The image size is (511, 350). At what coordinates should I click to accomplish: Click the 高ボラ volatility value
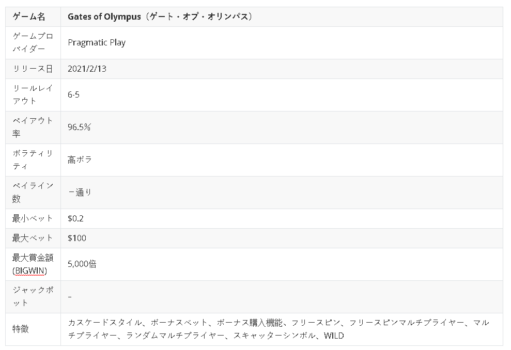point(80,160)
